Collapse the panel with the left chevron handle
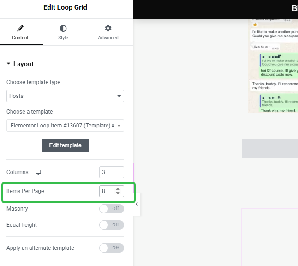Screen dimensions: 298x266 tap(137, 204)
